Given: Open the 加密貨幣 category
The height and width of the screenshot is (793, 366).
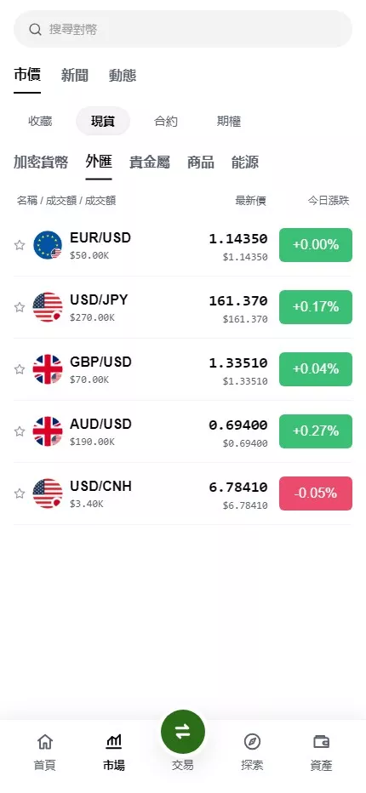Looking at the screenshot, I should pos(41,163).
